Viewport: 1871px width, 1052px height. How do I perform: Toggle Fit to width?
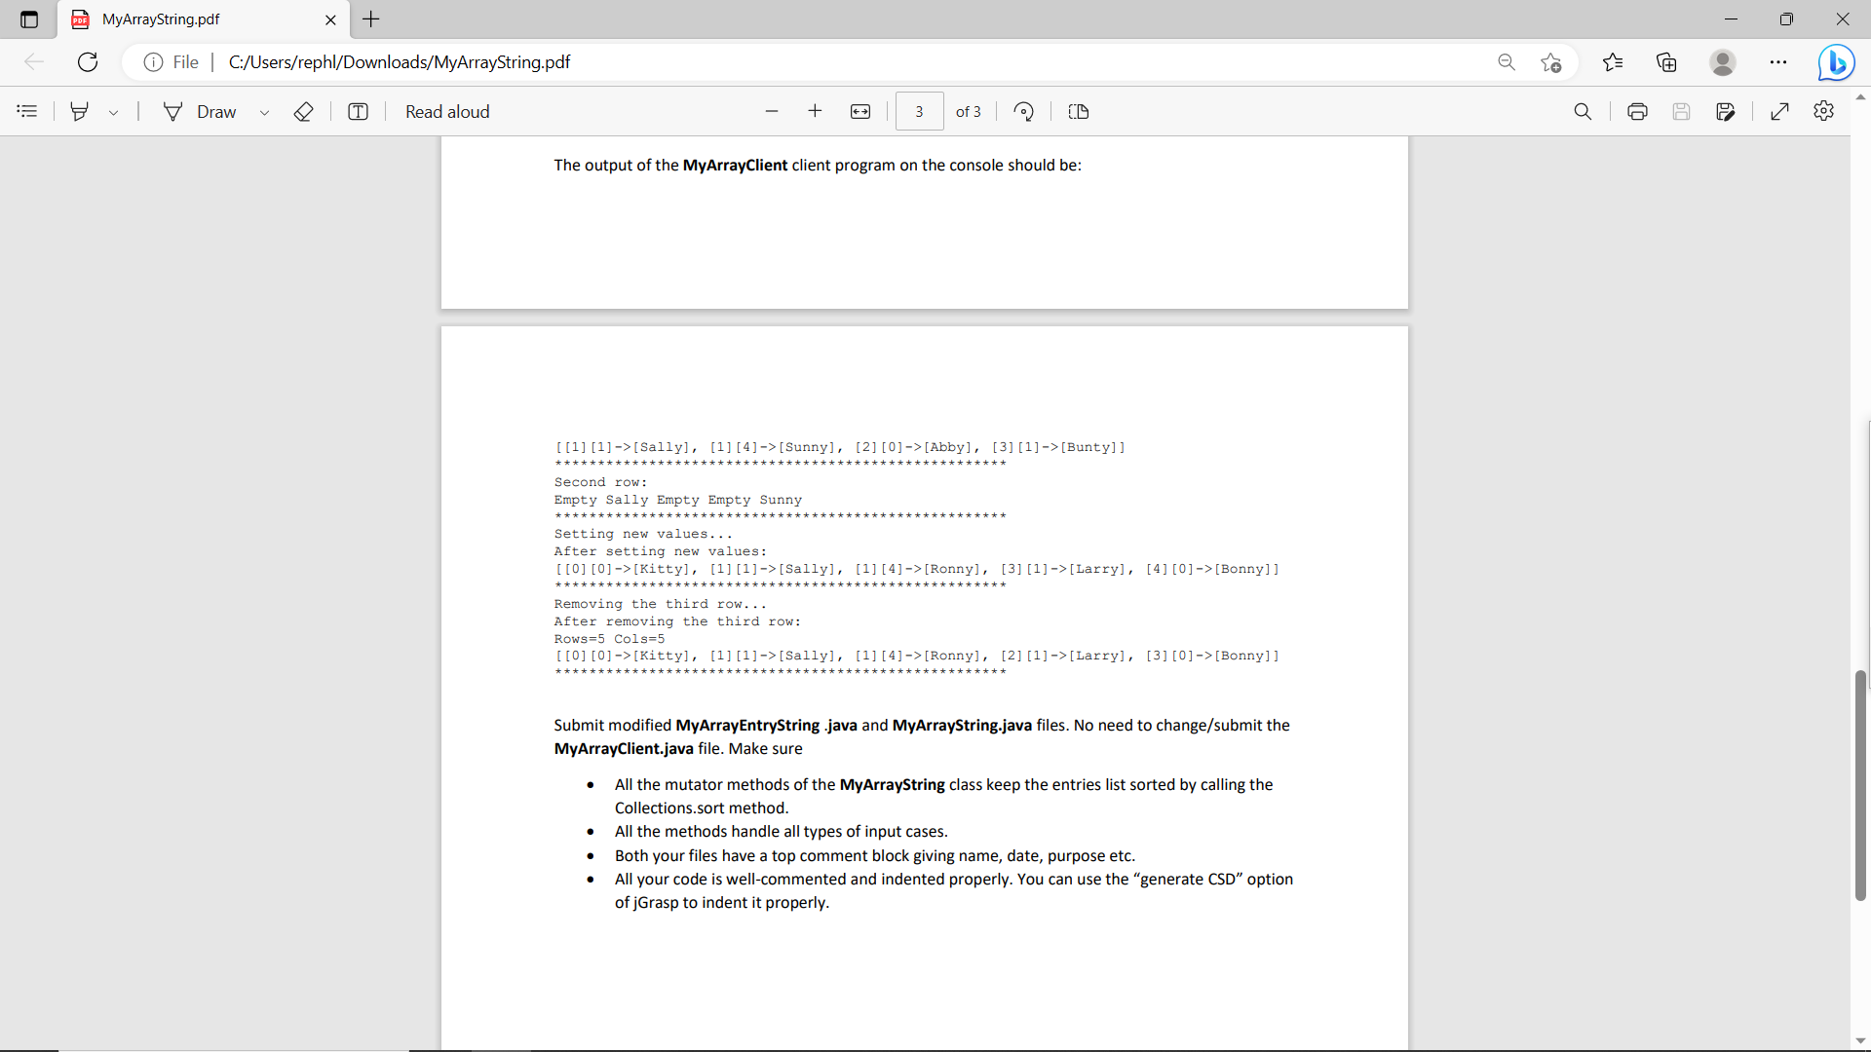click(860, 112)
